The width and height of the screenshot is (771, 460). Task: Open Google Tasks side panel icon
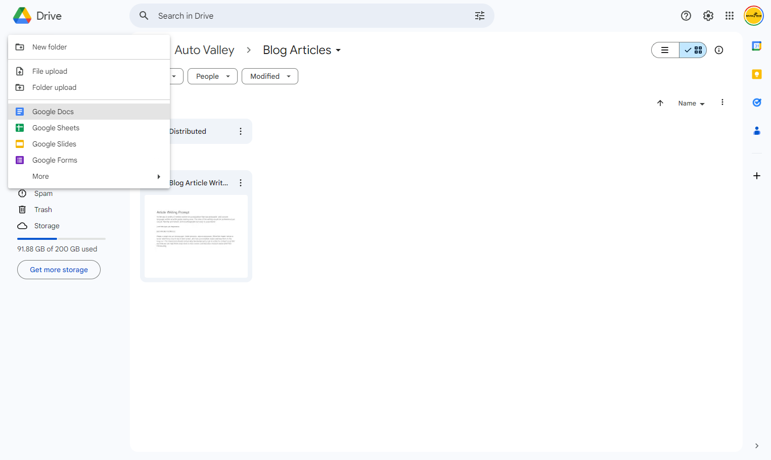point(757,103)
